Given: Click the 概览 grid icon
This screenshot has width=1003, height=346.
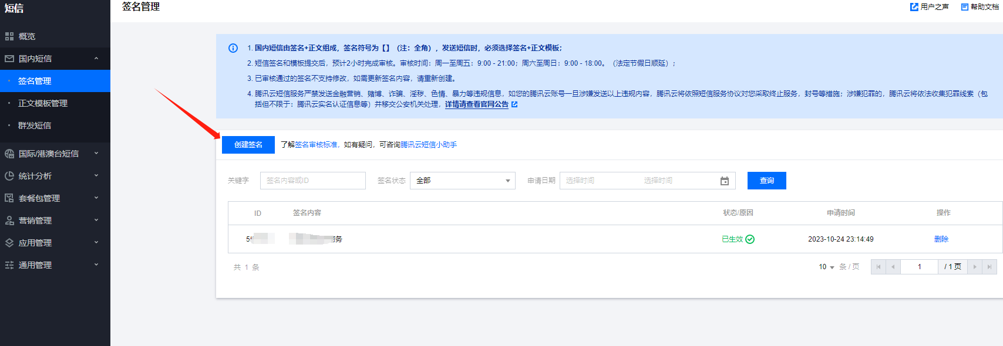Looking at the screenshot, I should click(9, 36).
